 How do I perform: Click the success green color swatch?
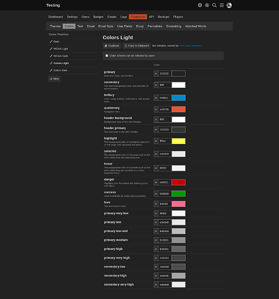pyautogui.click(x=179, y=194)
